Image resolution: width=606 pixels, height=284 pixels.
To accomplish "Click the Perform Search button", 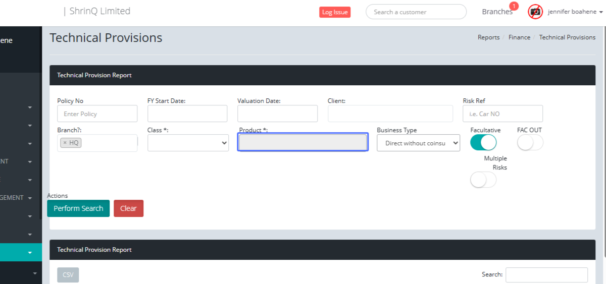I will [x=78, y=208].
